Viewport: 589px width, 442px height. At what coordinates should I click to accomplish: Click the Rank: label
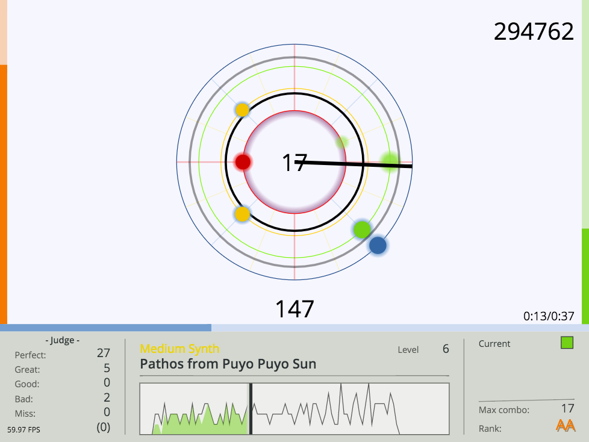[490, 429]
